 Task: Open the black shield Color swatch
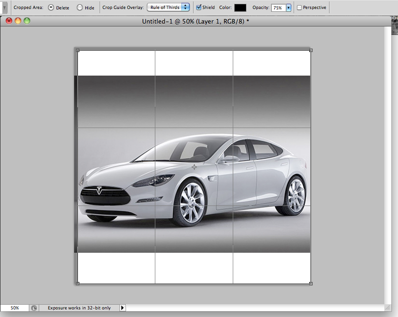coord(240,8)
